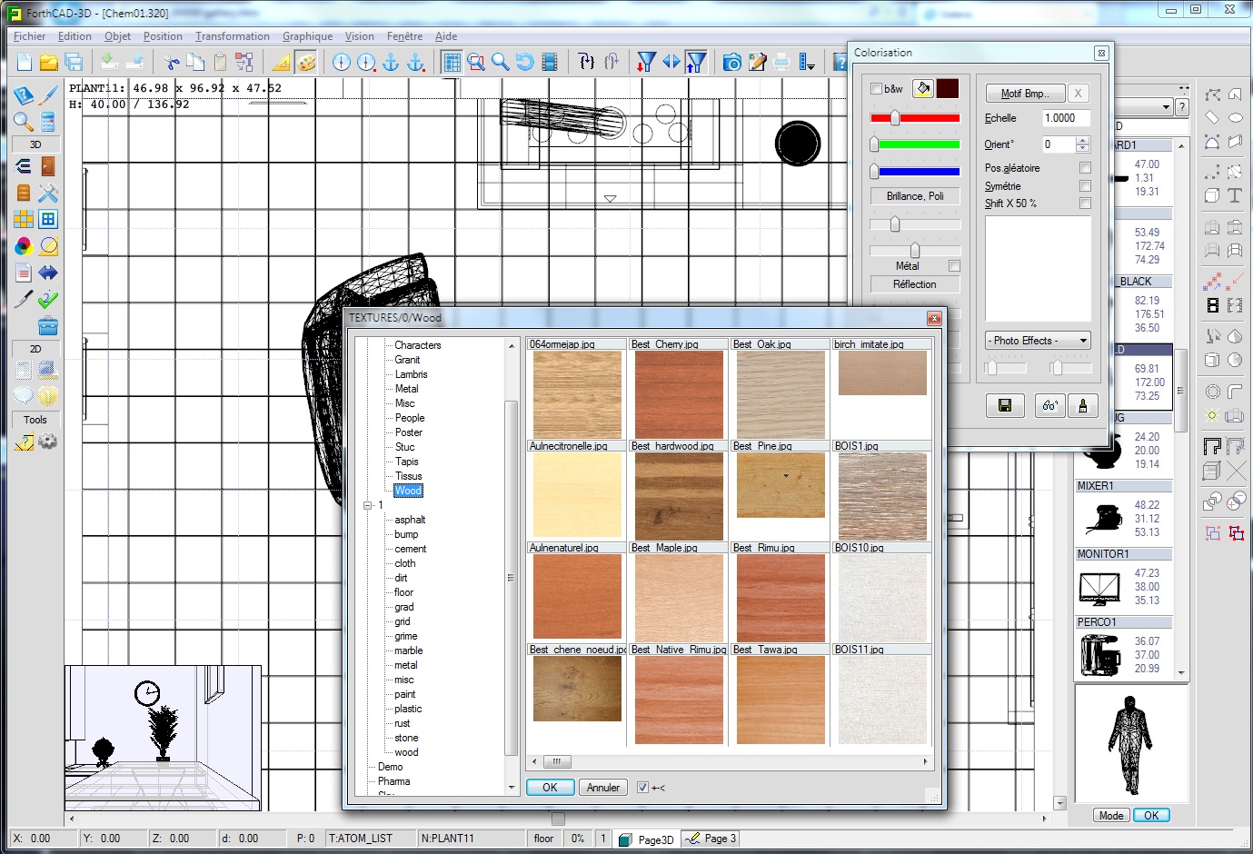Select the color palette toolbar icon
Image resolution: width=1253 pixels, height=854 pixels.
[307, 62]
